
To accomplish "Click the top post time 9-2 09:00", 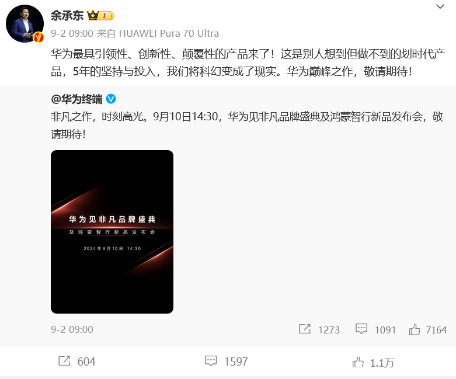I will pos(72,33).
